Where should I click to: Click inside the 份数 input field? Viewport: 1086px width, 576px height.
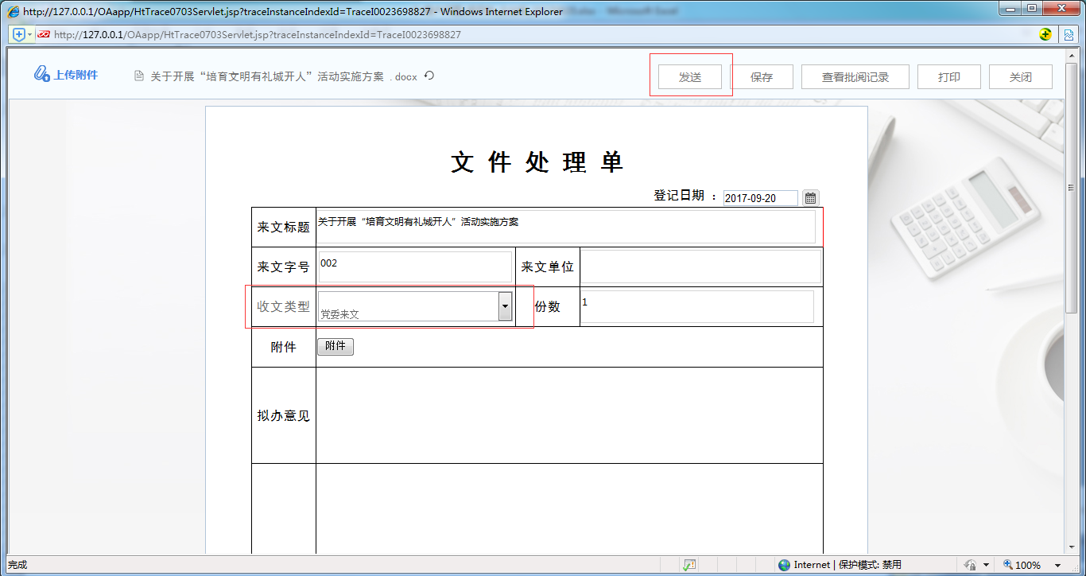[698, 306]
